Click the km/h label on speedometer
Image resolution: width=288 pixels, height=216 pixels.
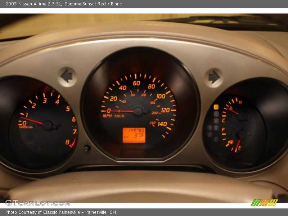tap(120, 116)
